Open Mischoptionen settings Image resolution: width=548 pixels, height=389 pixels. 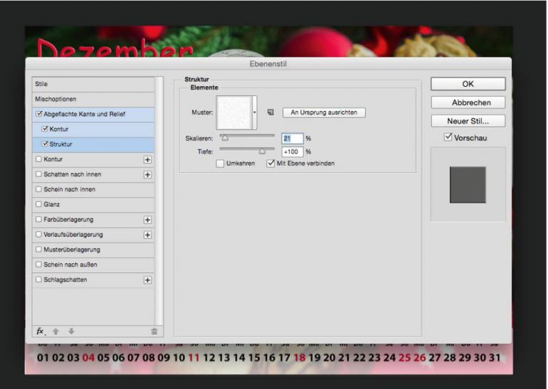pyautogui.click(x=93, y=99)
